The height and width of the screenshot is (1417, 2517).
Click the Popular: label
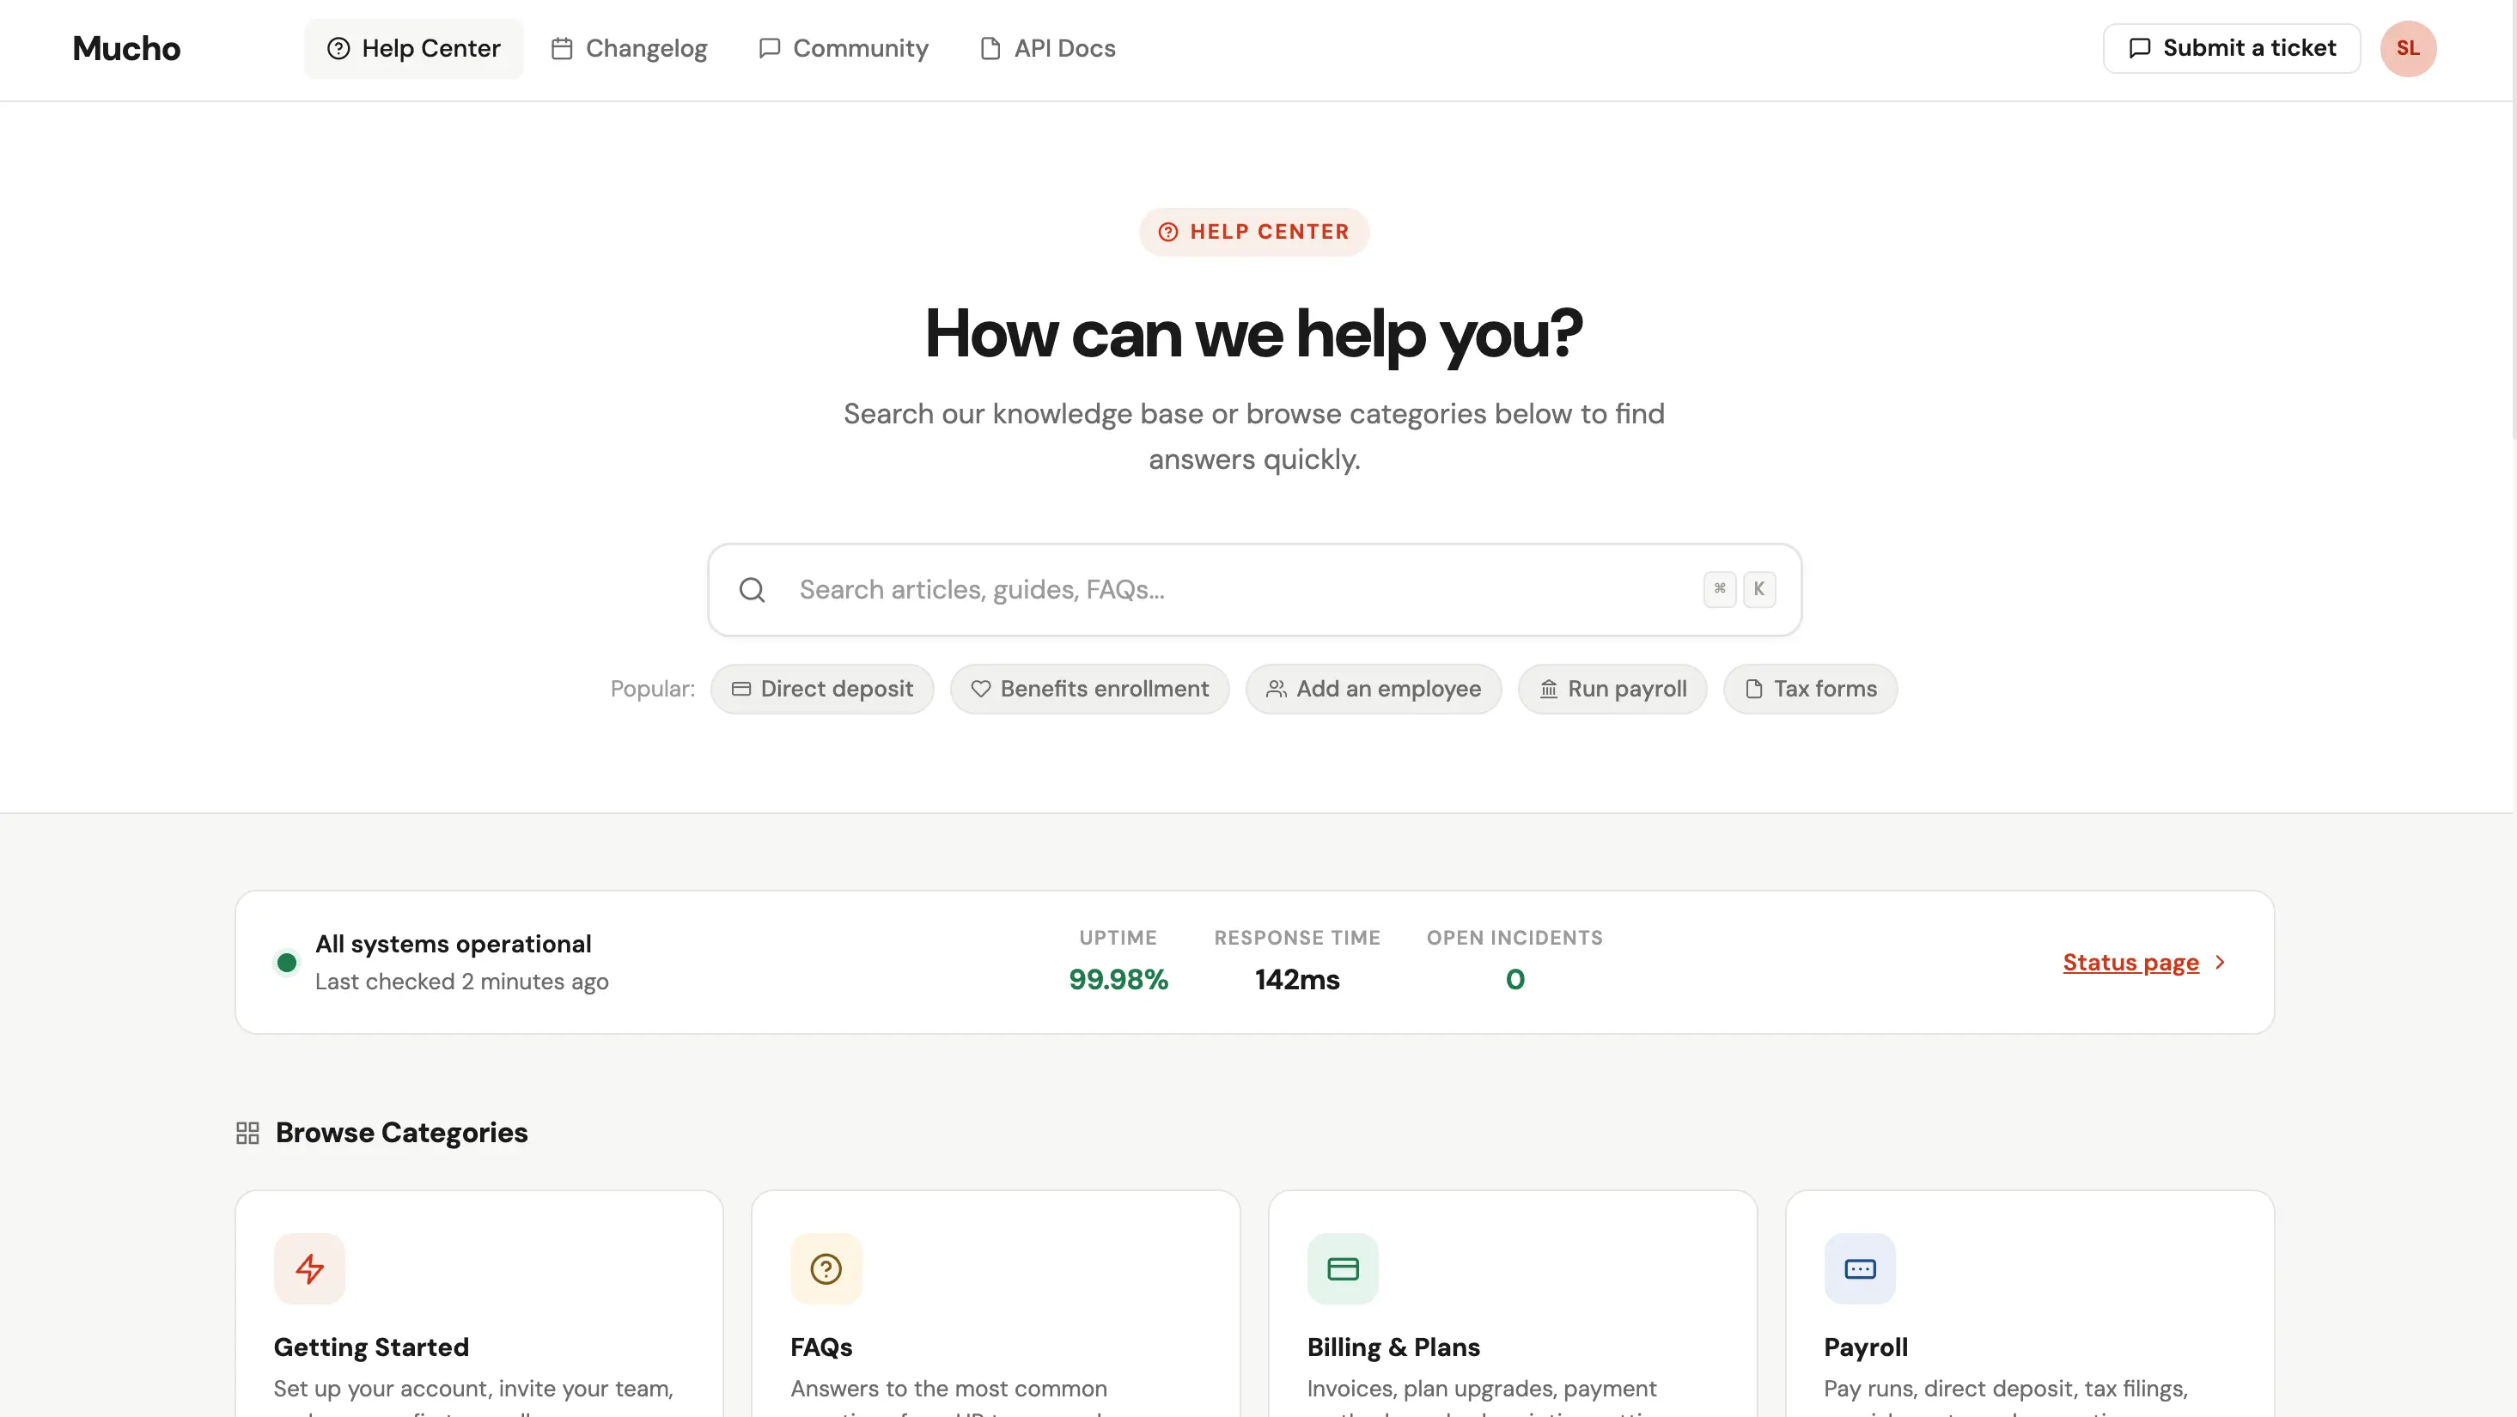point(652,689)
